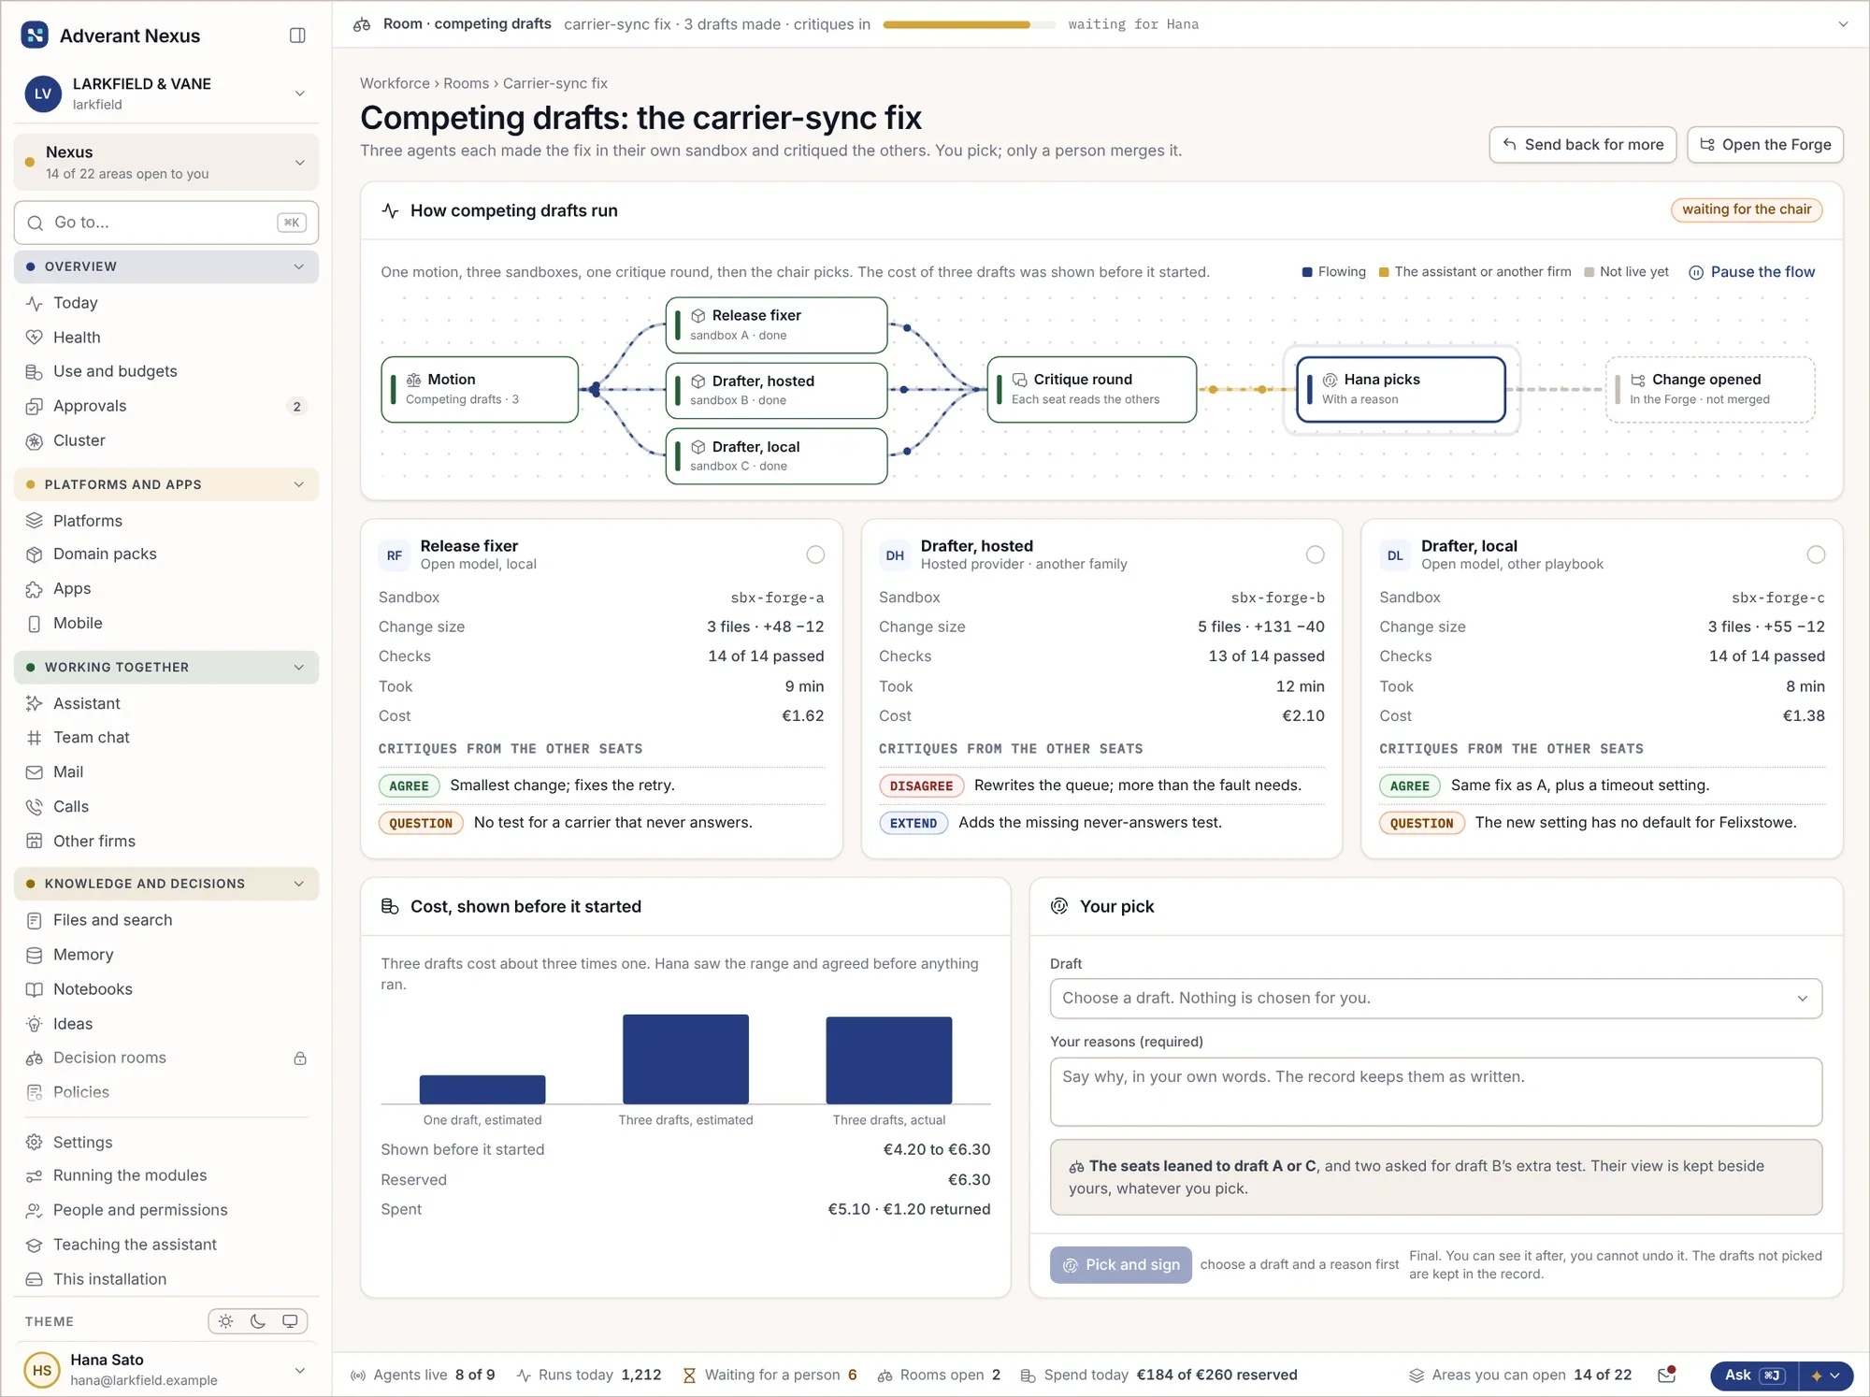The image size is (1870, 1397).
Task: Click Open the Forge button
Action: (1764, 145)
